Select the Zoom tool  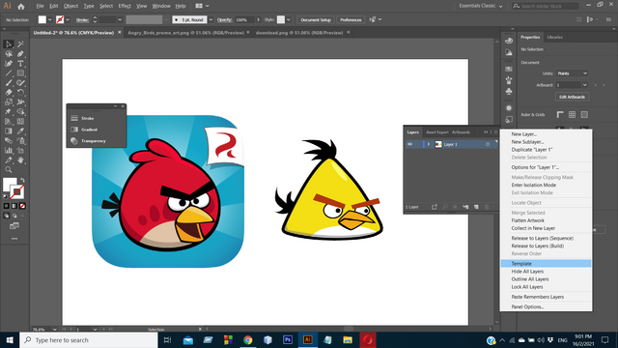(x=9, y=170)
